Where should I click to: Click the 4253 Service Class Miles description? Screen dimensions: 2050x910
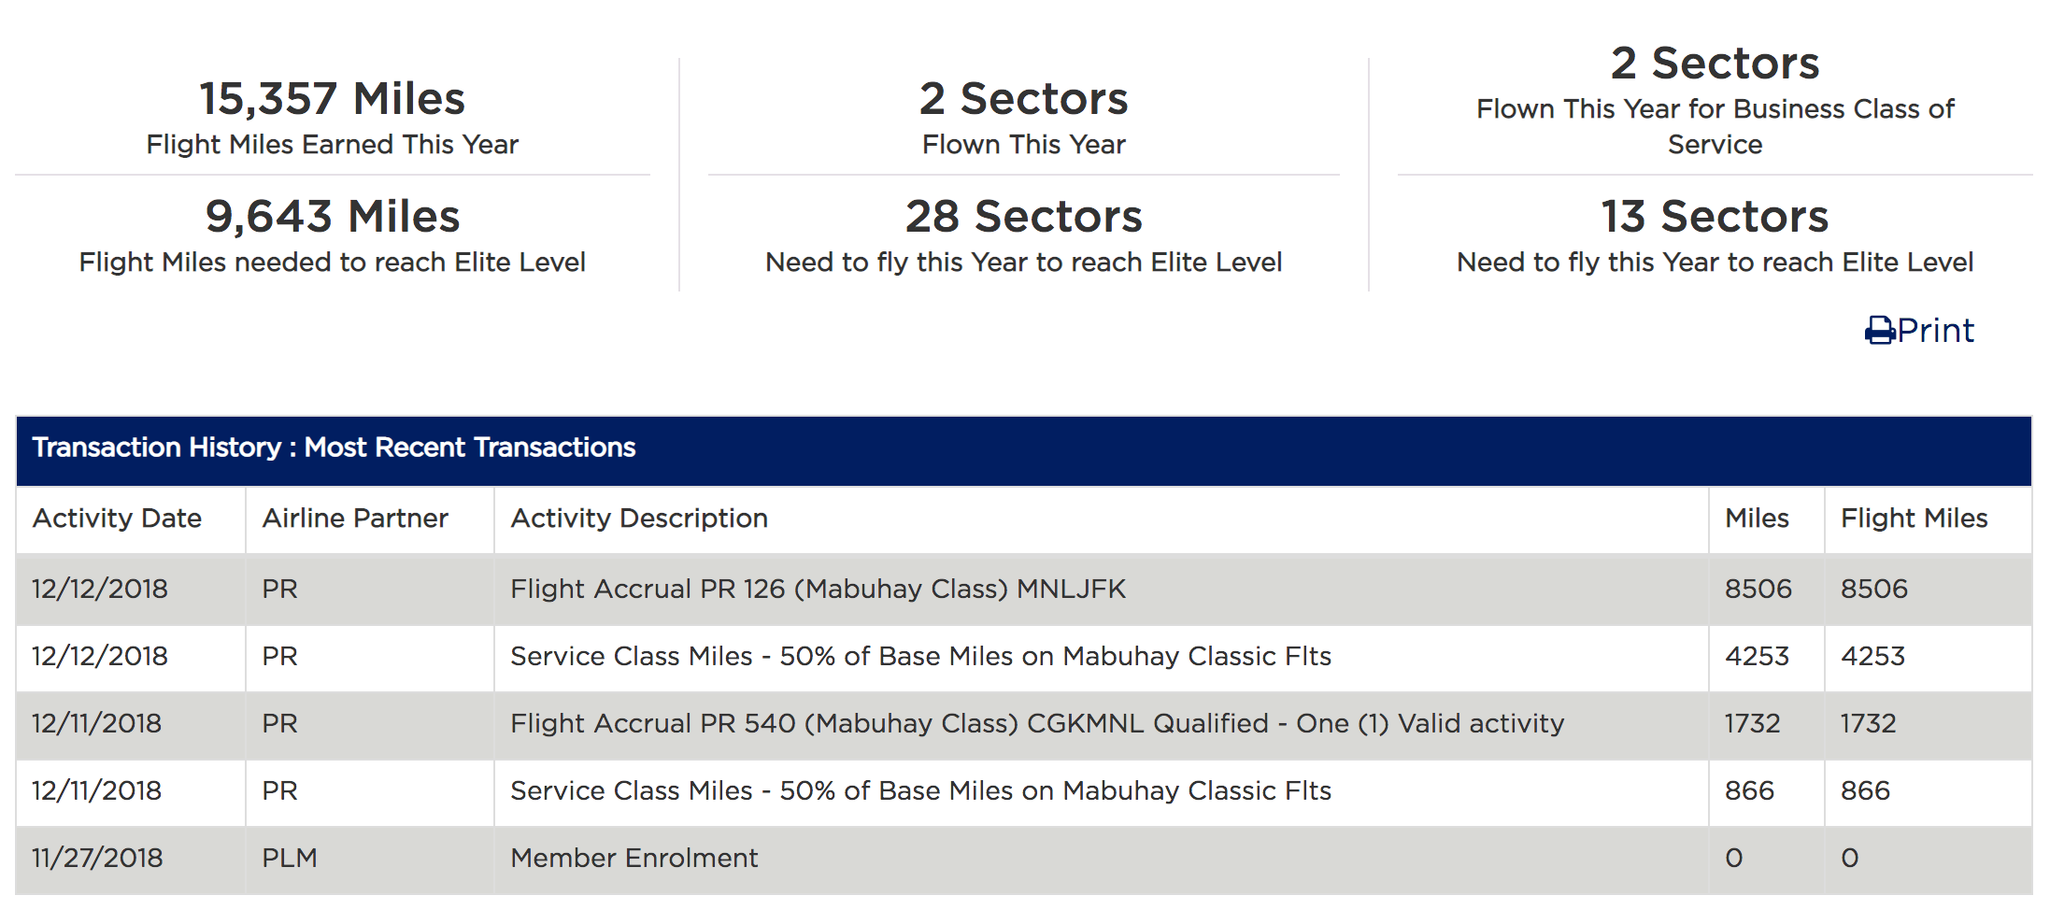pos(920,656)
